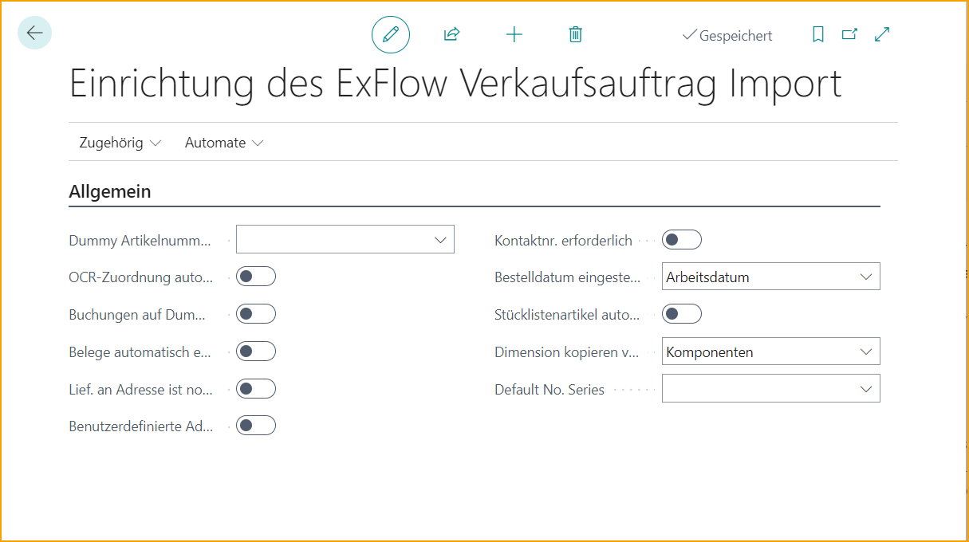This screenshot has height=542, width=969.
Task: Open the Zugehörig menu
Action: point(118,142)
